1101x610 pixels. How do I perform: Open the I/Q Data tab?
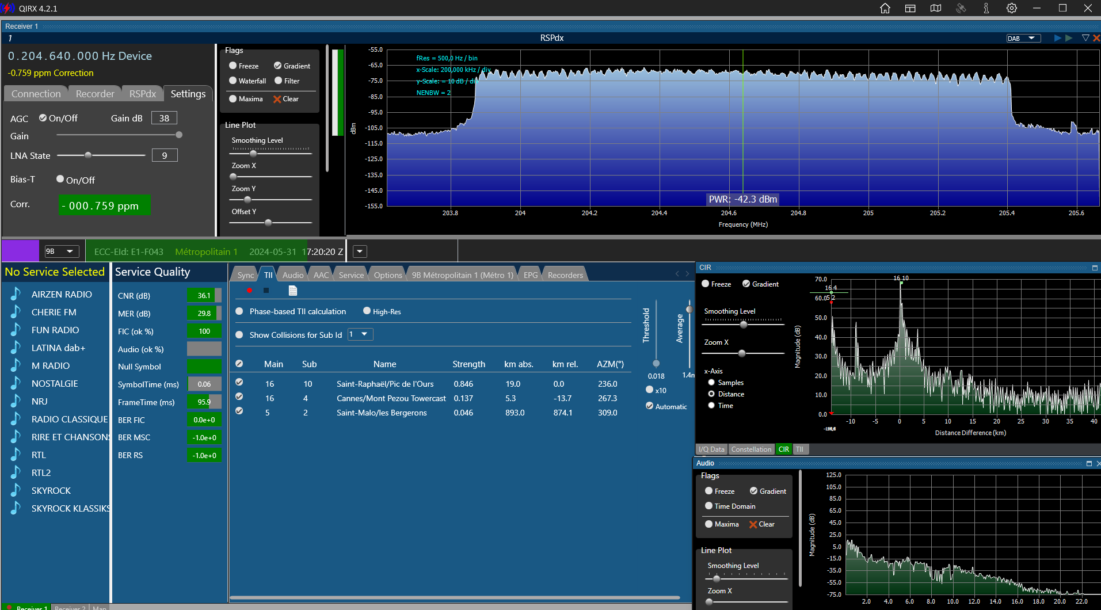point(711,449)
